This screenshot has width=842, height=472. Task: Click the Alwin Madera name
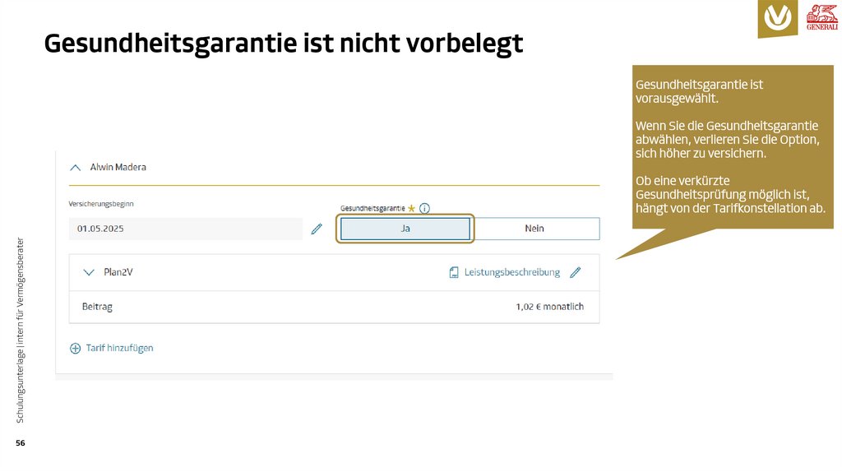[x=118, y=167]
